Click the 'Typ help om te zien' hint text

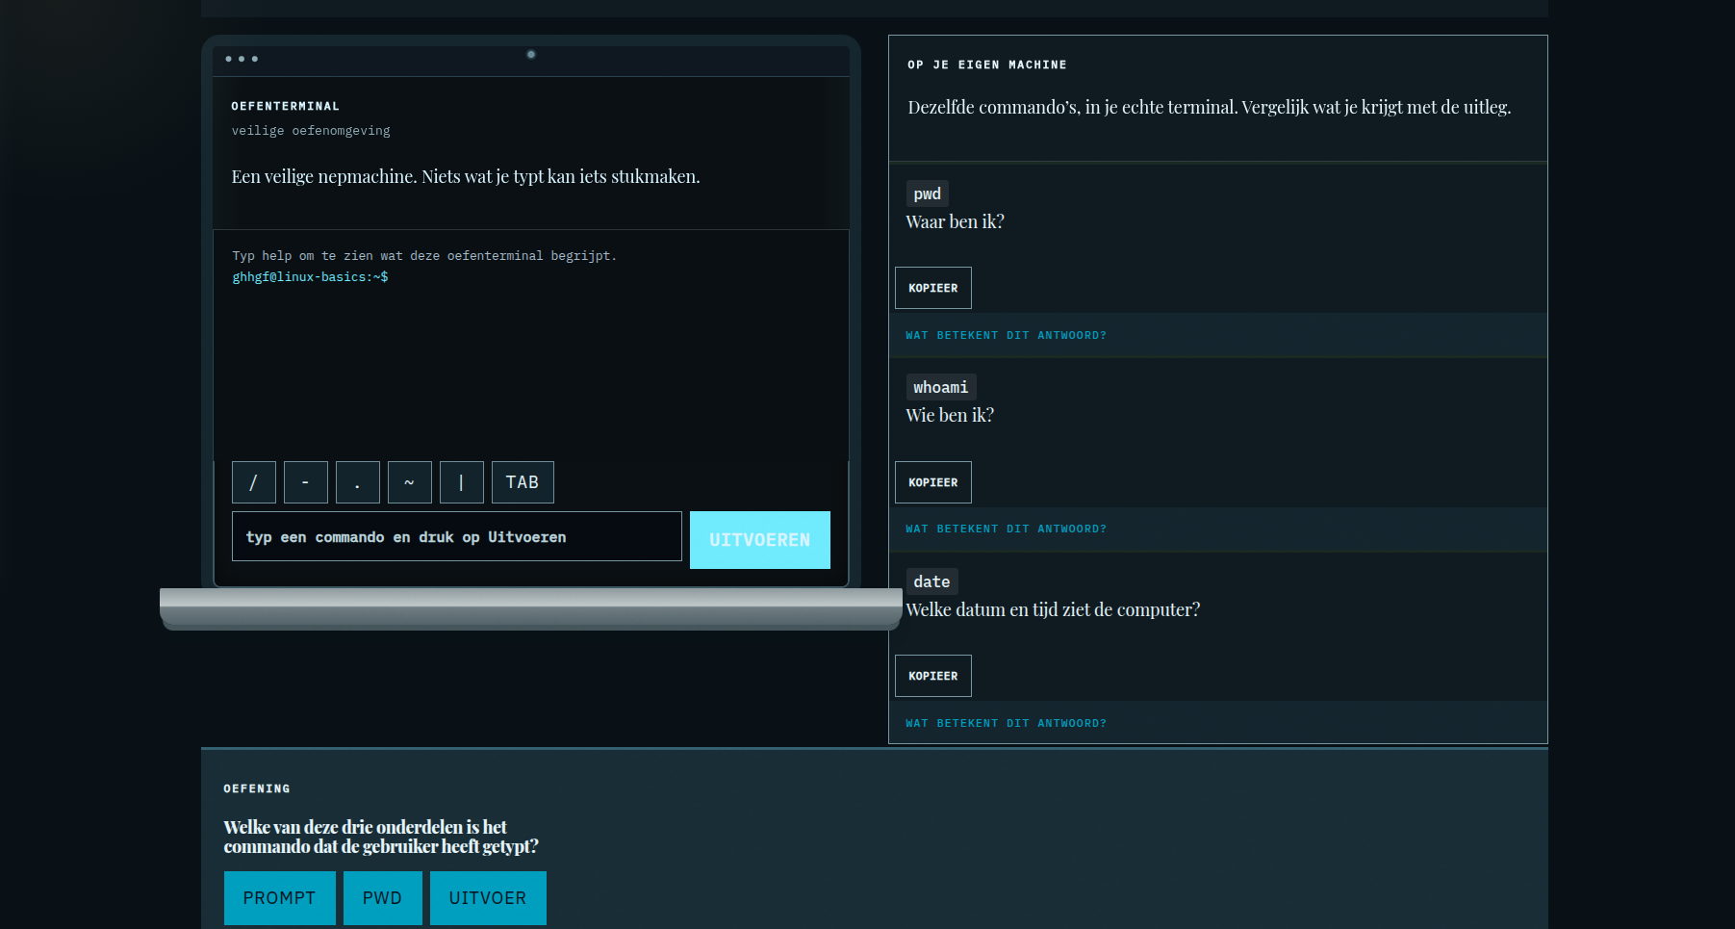tap(424, 256)
